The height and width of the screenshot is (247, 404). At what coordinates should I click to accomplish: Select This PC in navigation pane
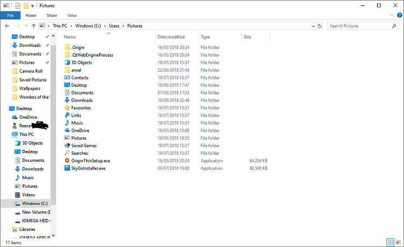click(26, 134)
